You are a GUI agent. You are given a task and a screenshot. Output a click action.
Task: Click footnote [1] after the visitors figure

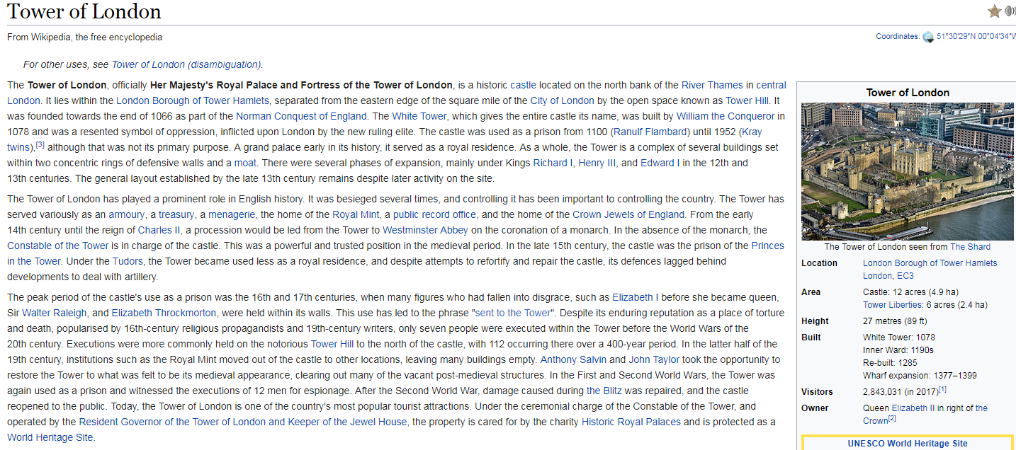click(943, 390)
